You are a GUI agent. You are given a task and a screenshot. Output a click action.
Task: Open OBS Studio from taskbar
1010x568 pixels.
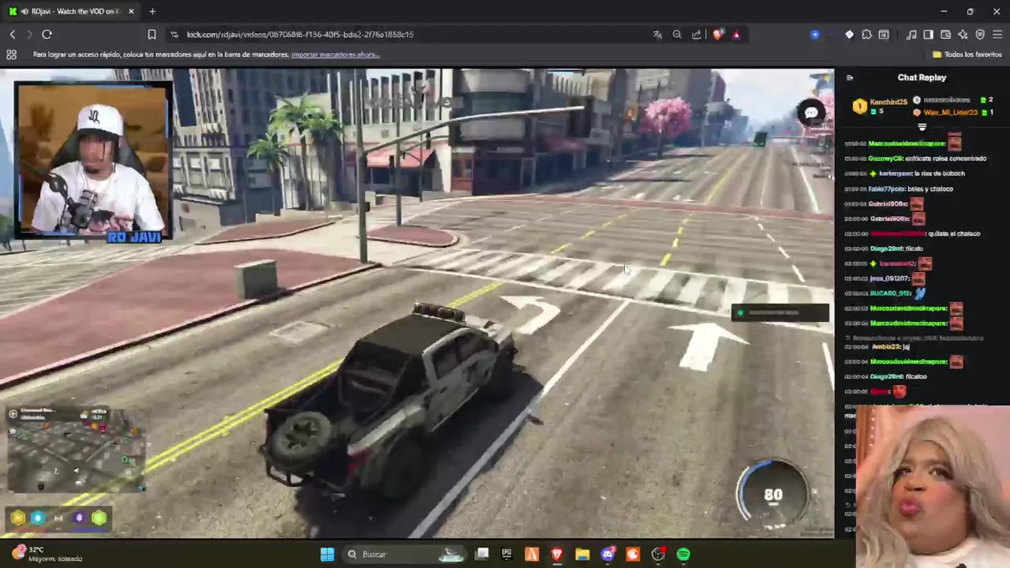[658, 555]
